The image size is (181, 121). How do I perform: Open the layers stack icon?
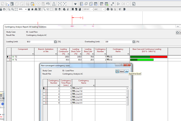point(59,9)
